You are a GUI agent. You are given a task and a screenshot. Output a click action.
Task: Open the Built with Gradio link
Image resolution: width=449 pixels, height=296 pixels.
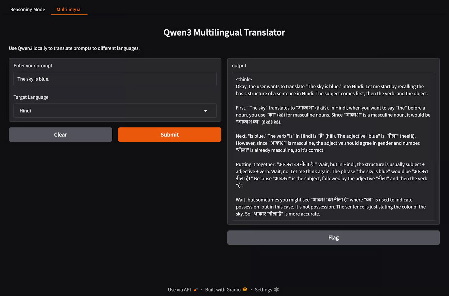pyautogui.click(x=226, y=290)
